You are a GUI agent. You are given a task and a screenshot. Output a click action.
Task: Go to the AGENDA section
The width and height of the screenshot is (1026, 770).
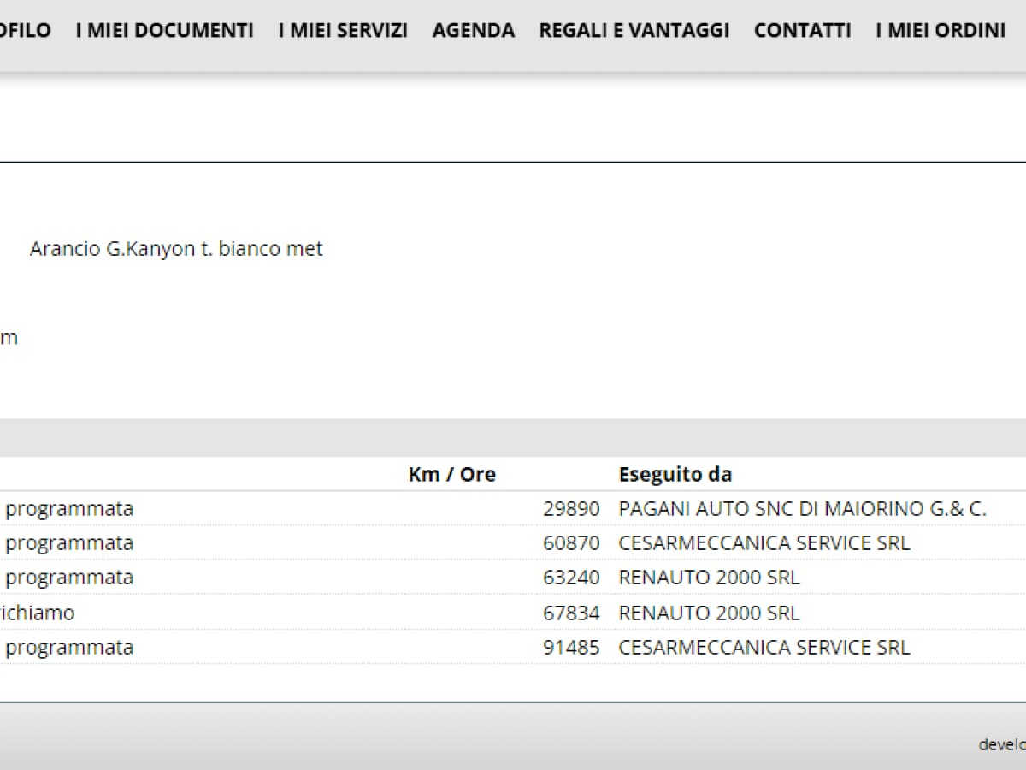(x=474, y=31)
